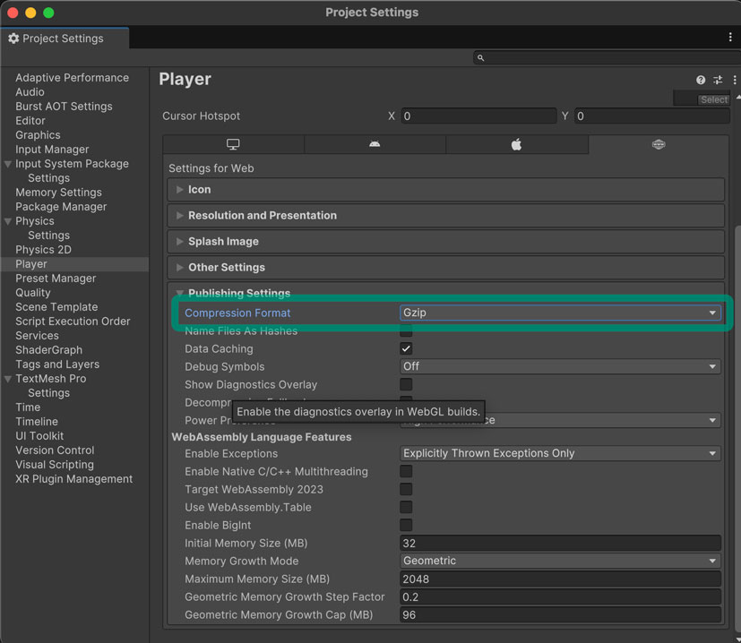The width and height of the screenshot is (741, 643).
Task: Click Maximum Memory Size field
Action: point(560,579)
